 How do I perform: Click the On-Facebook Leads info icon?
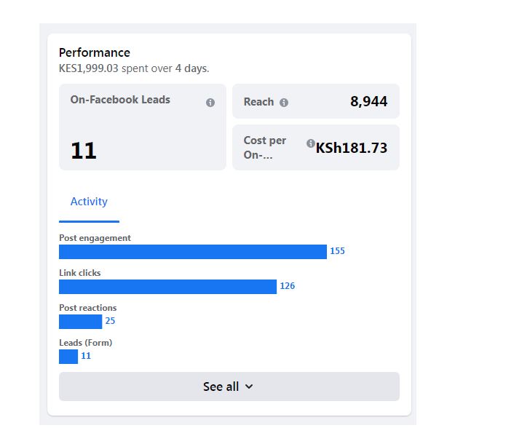(210, 103)
